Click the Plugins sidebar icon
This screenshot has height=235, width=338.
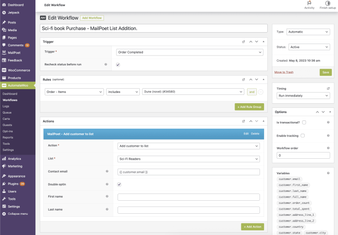[4, 184]
